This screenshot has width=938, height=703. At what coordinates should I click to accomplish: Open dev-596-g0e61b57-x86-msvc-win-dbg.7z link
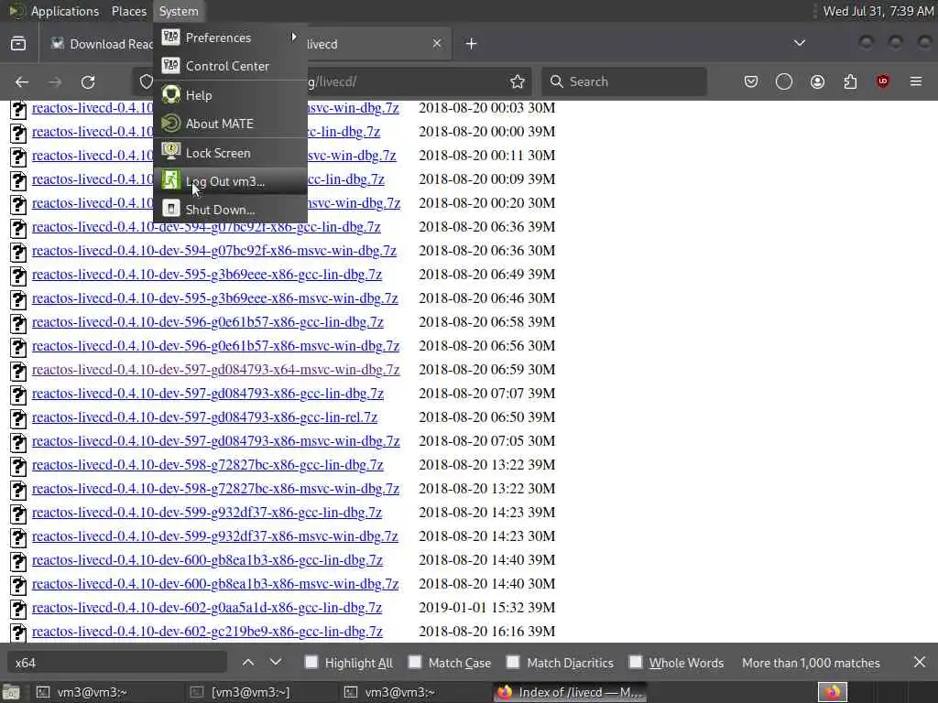(x=215, y=346)
